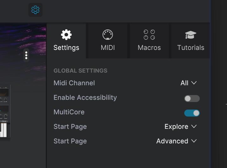Open the Midi Channel All dropdown
Image resolution: width=227 pixels, height=168 pixels.
click(189, 83)
